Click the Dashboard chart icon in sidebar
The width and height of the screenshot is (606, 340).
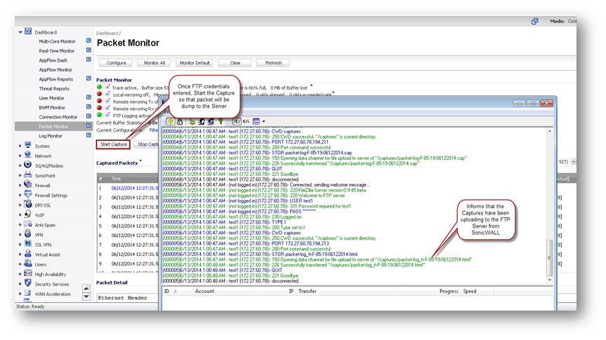(28, 32)
